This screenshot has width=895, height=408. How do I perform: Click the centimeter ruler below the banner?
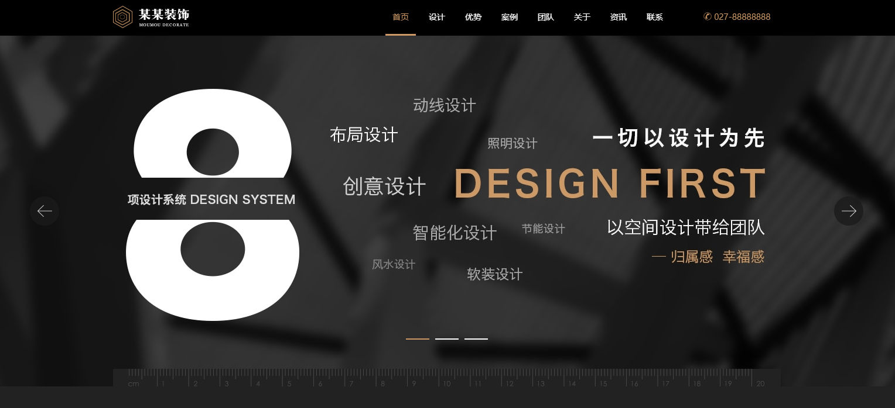(x=446, y=378)
